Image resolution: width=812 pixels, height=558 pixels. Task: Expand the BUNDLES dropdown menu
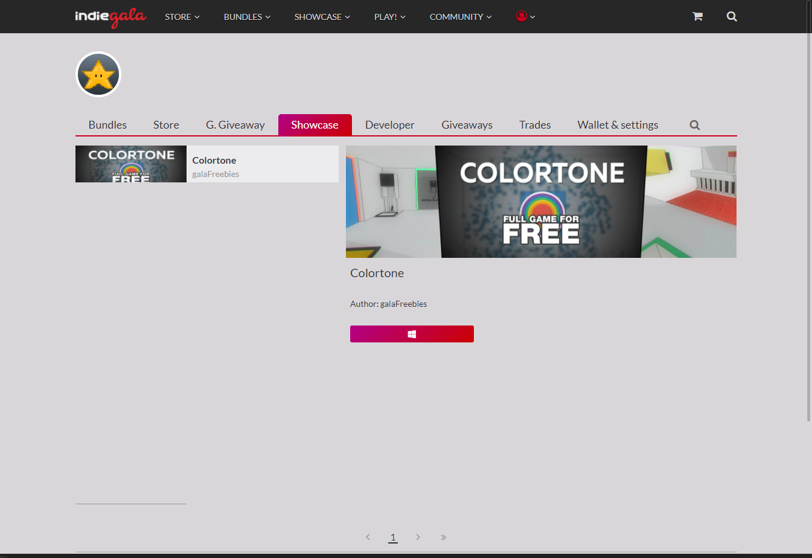247,17
